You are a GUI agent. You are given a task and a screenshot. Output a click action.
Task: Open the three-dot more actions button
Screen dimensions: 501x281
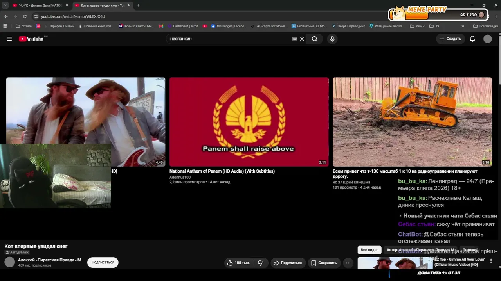click(x=348, y=263)
